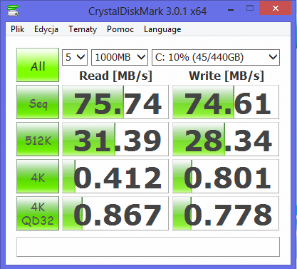Open the test size dropdown showing 1000MB
Image resolution: width=297 pixels, height=269 pixels.
click(120, 57)
